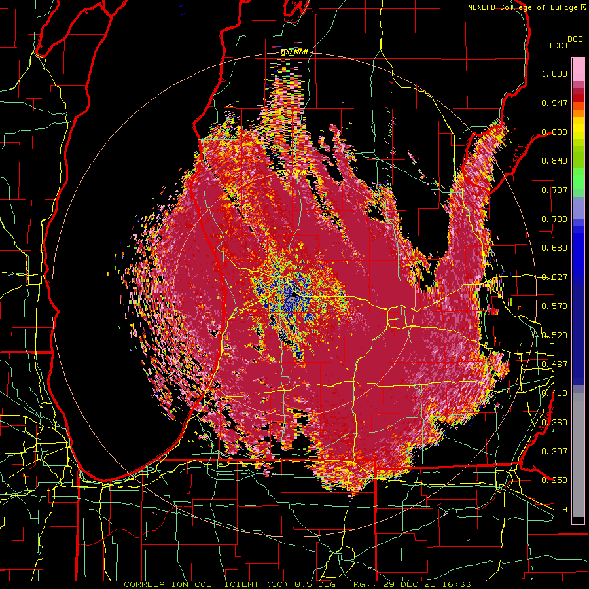Select the 0.307 scale value
Viewport: 589px width, 589px height.
(x=554, y=452)
